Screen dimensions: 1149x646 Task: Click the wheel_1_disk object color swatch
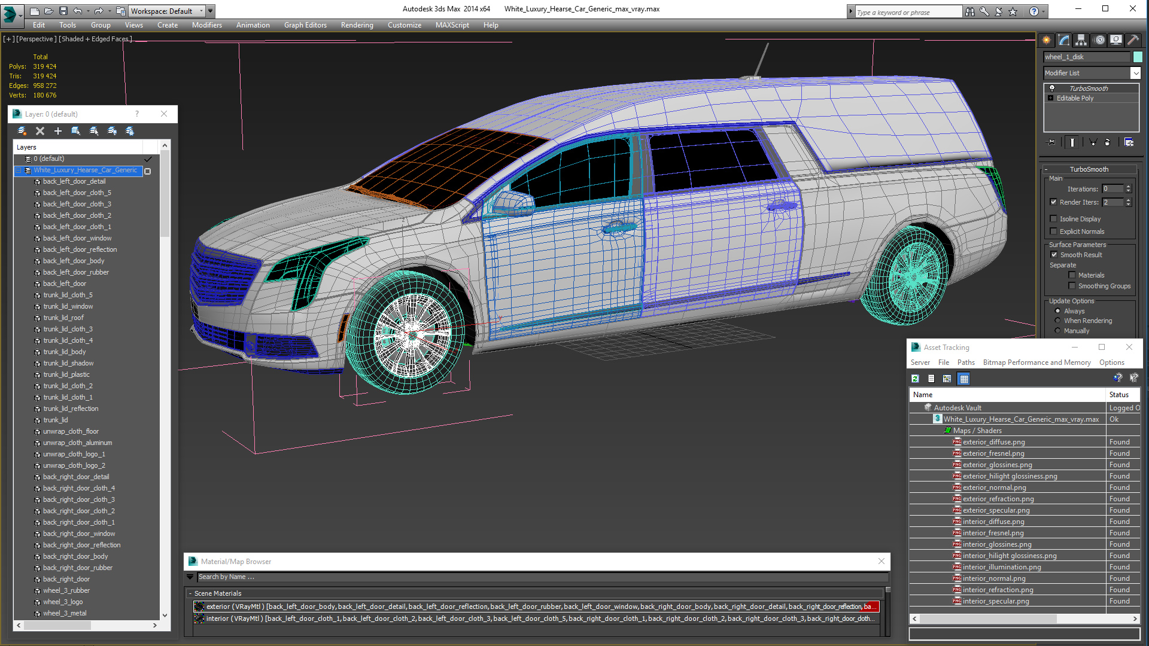1138,57
